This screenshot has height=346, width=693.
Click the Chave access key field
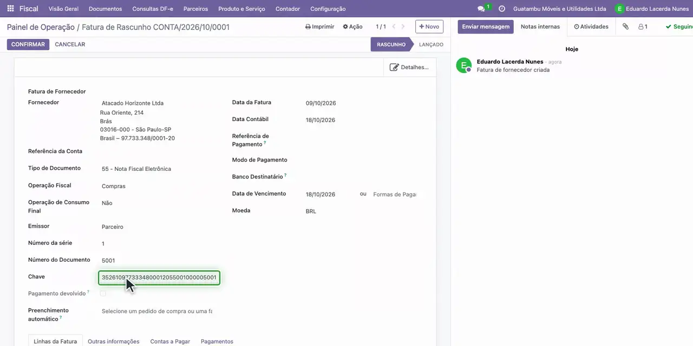[x=159, y=277]
